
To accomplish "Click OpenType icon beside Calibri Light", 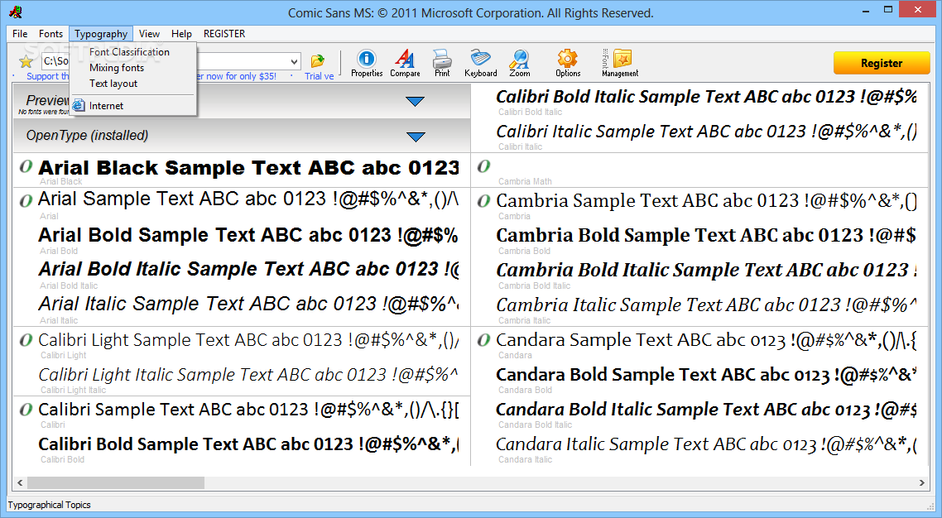I will coord(25,340).
